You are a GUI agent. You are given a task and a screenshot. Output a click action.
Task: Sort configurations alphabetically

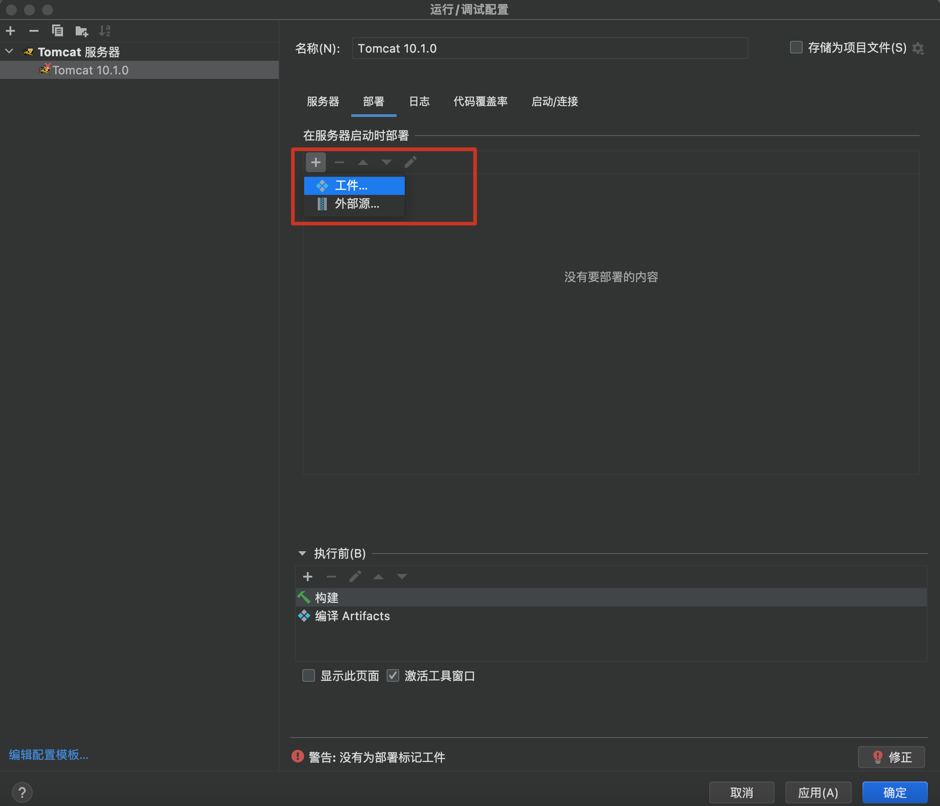tap(105, 31)
